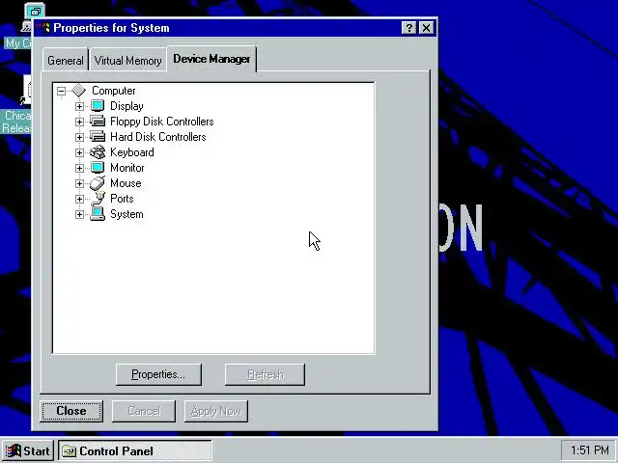Viewport: 618px width, 463px height.
Task: Expand the Floppy Disk Controllers node
Action: click(79, 122)
